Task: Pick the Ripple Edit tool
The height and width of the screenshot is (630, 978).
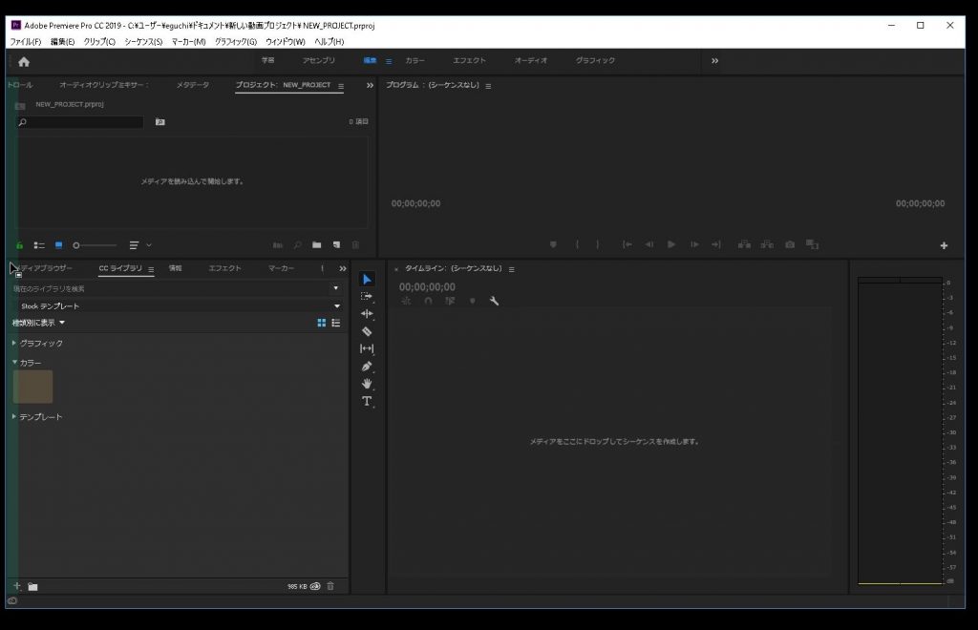Action: click(367, 314)
